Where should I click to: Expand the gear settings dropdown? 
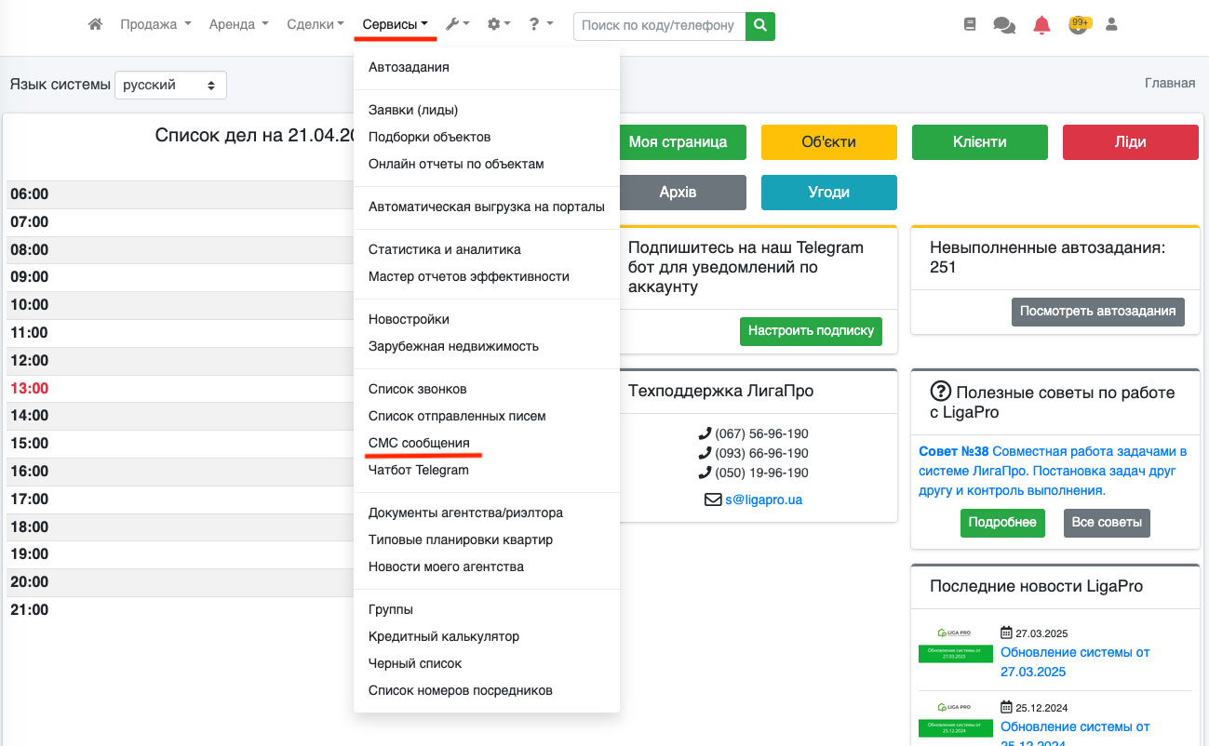(x=499, y=25)
